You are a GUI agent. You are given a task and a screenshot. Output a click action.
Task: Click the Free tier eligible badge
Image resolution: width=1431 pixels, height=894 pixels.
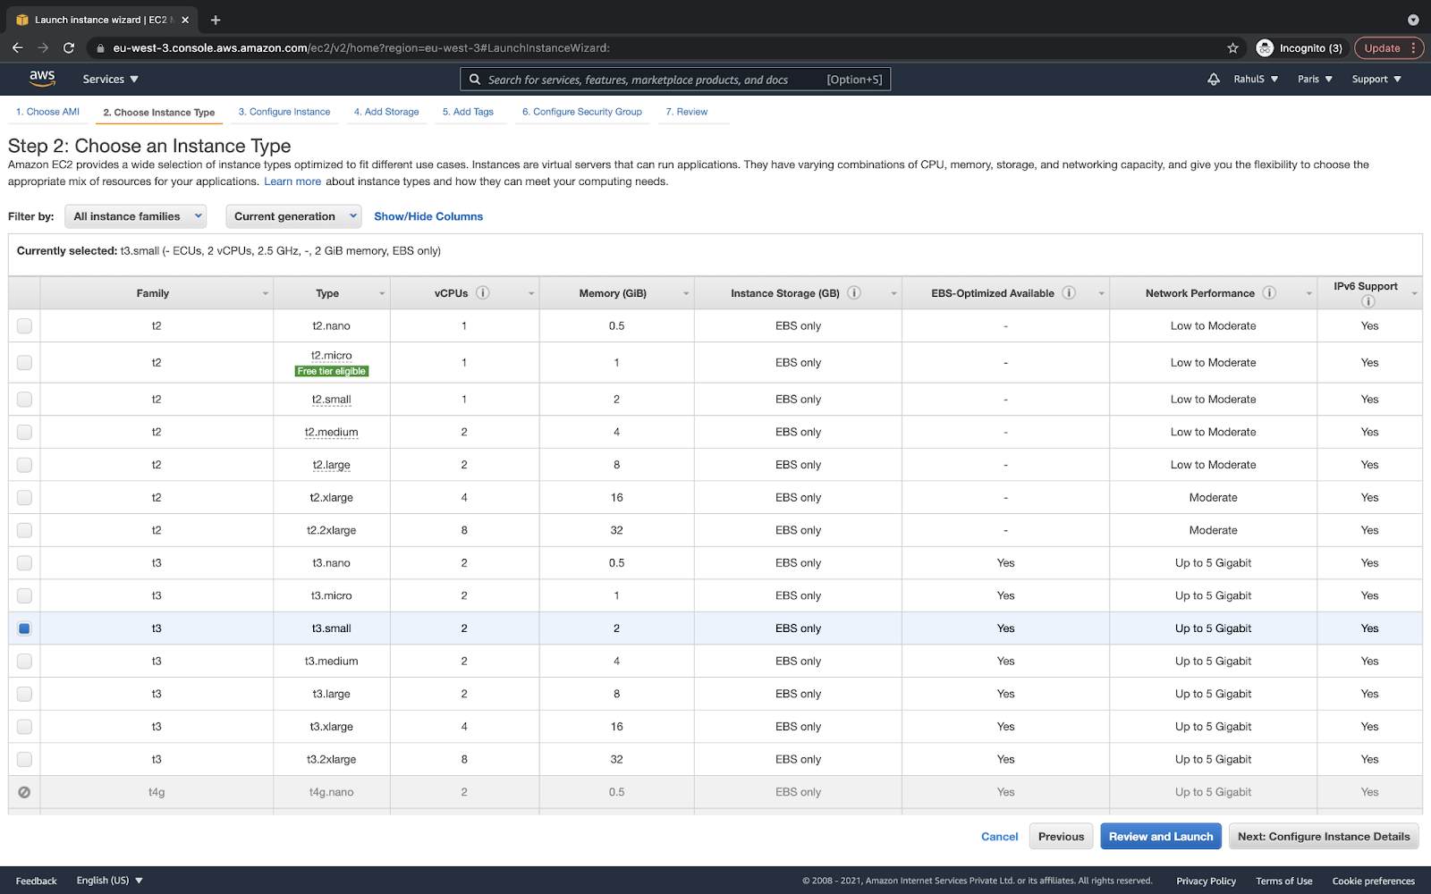tap(332, 371)
